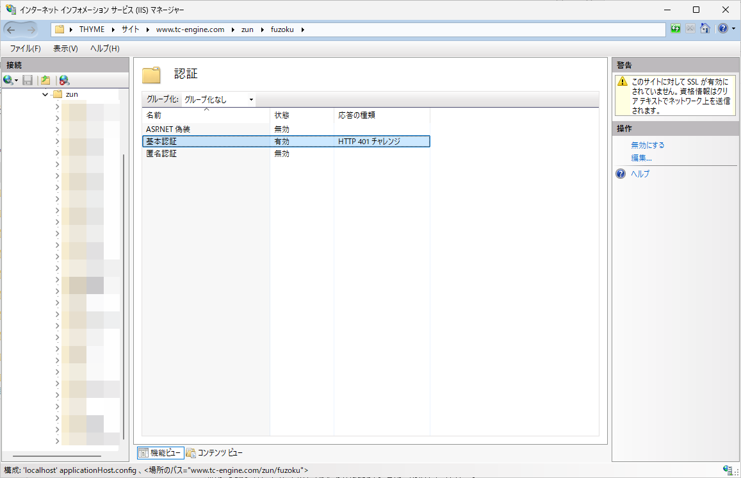Click the Save icon in connections toolbar

(28, 80)
